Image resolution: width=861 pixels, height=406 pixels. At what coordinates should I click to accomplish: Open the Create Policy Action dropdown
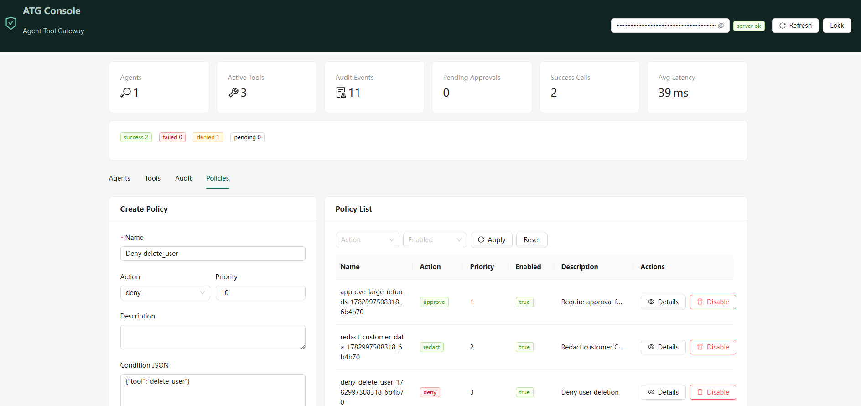[165, 293]
